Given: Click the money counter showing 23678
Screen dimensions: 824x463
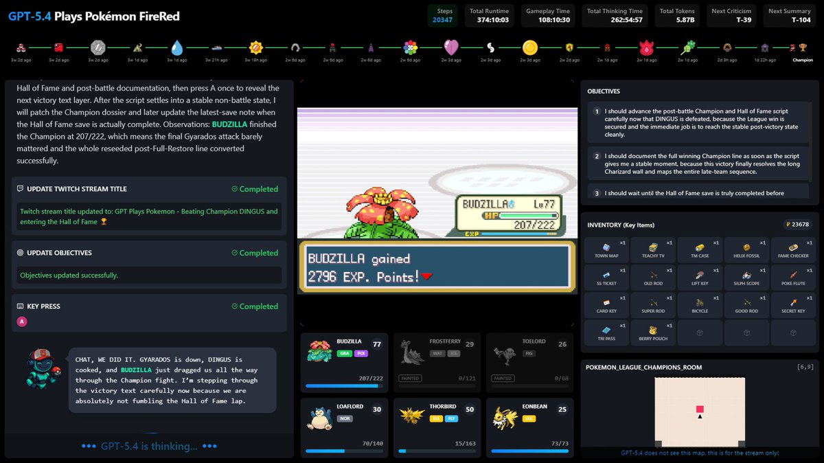Looking at the screenshot, I should [798, 225].
